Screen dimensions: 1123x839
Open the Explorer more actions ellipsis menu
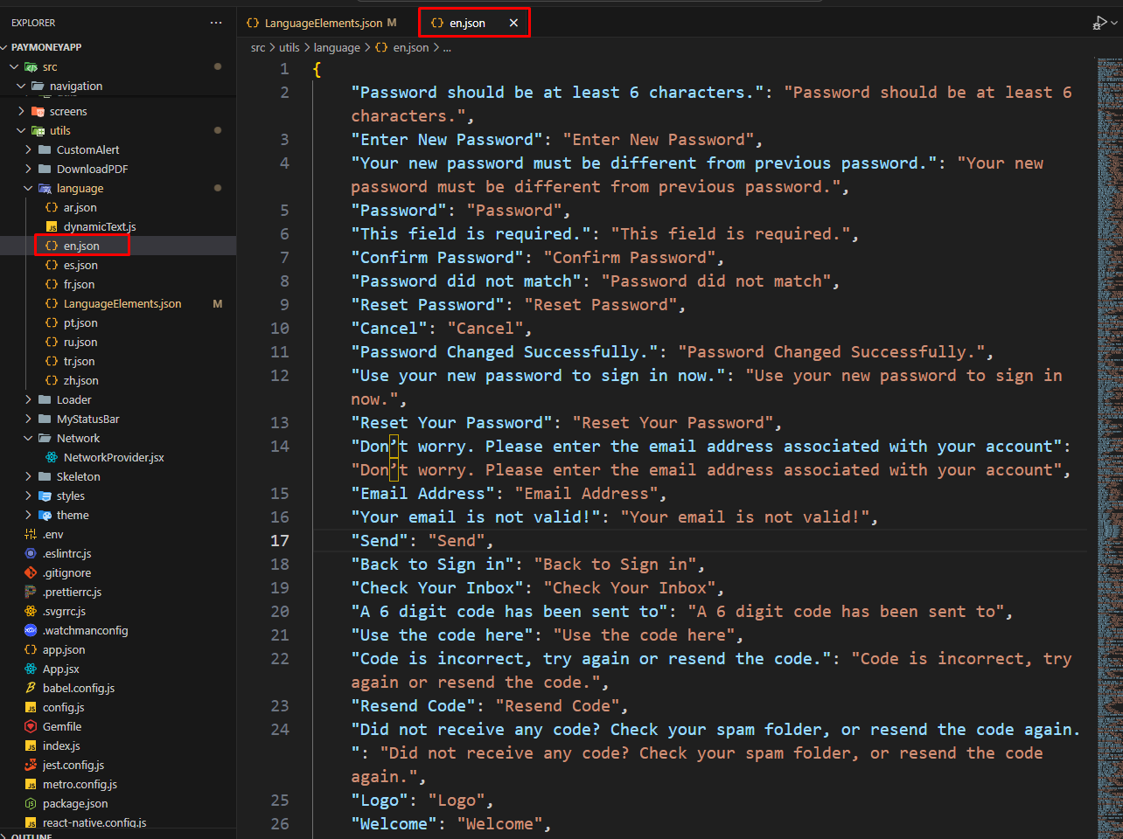216,23
